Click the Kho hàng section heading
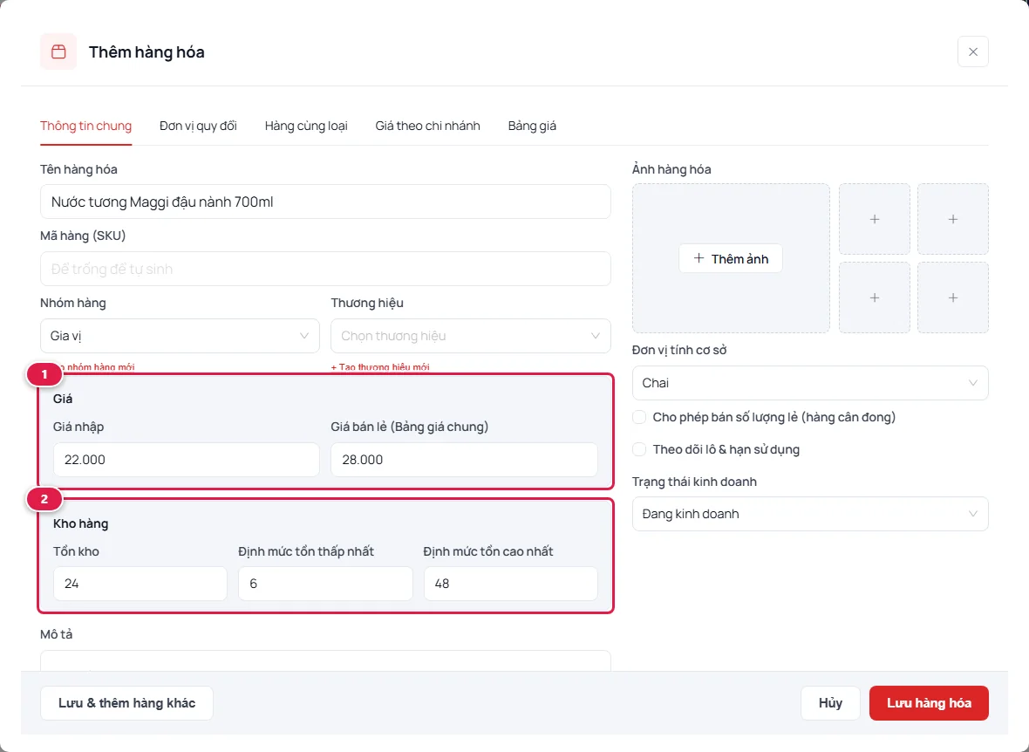1029x752 pixels. coord(81,523)
